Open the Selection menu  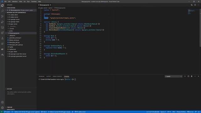15,2
